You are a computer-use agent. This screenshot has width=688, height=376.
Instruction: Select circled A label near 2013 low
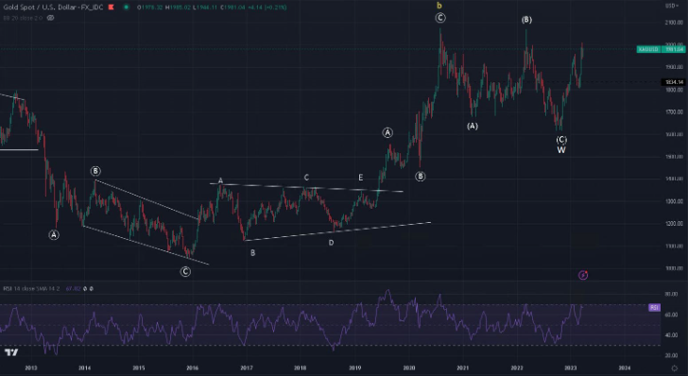(x=54, y=235)
